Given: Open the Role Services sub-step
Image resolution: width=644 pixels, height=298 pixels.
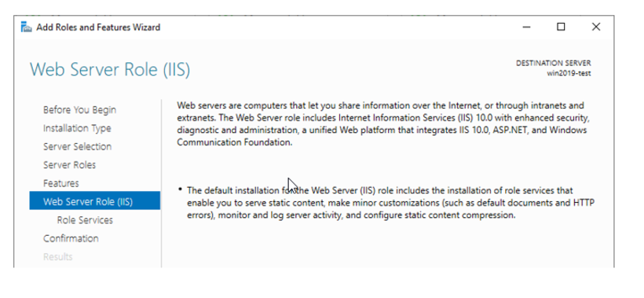Looking at the screenshot, I should pyautogui.click(x=85, y=220).
